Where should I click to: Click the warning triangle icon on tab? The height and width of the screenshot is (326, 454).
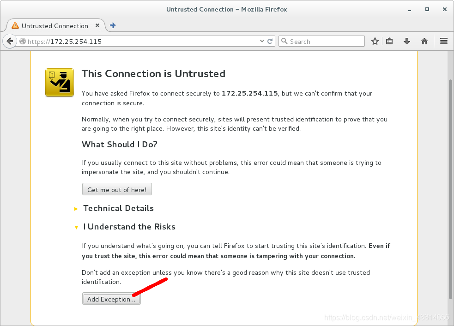[15, 25]
